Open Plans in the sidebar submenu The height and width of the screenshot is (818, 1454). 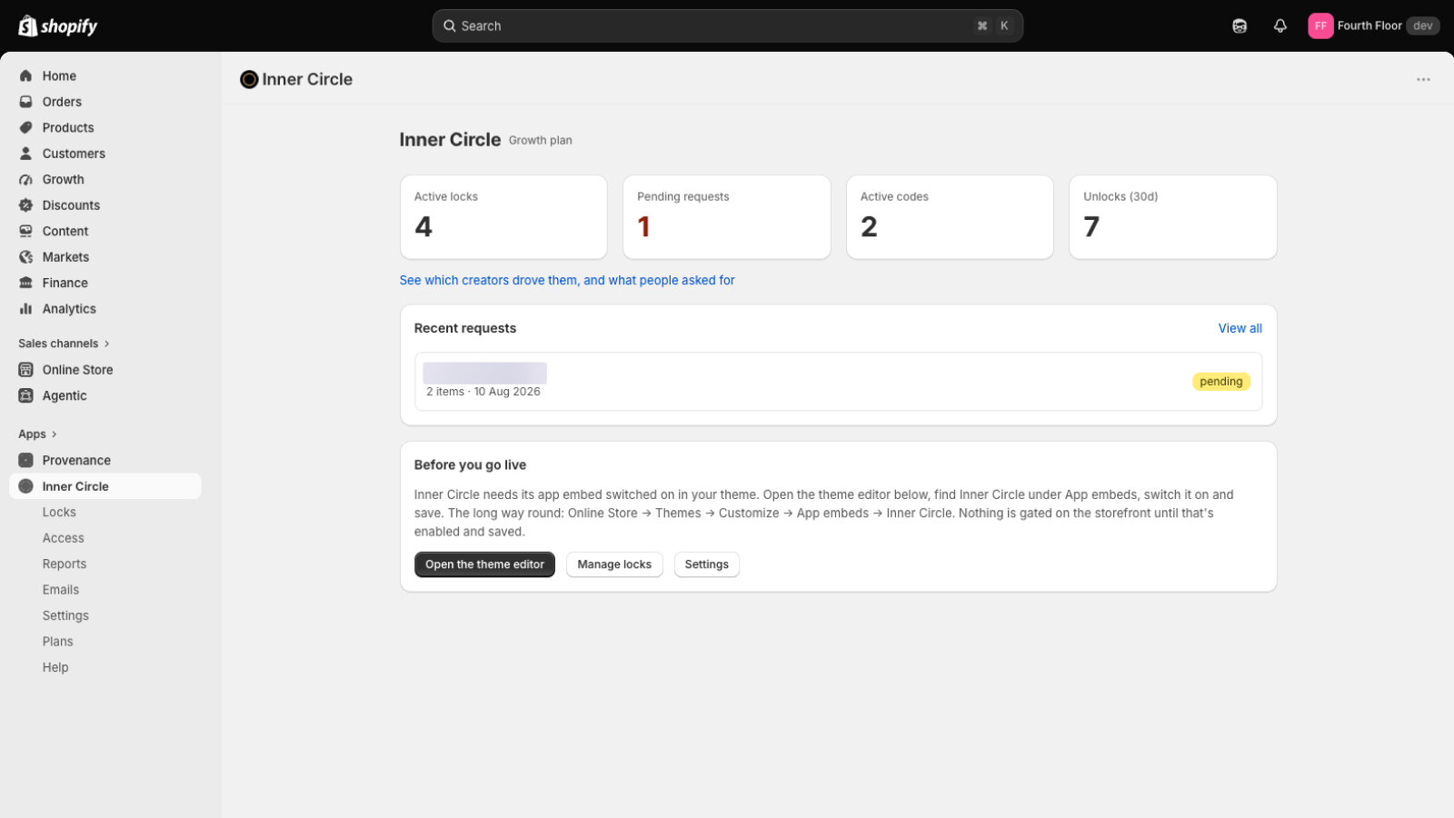pos(57,642)
